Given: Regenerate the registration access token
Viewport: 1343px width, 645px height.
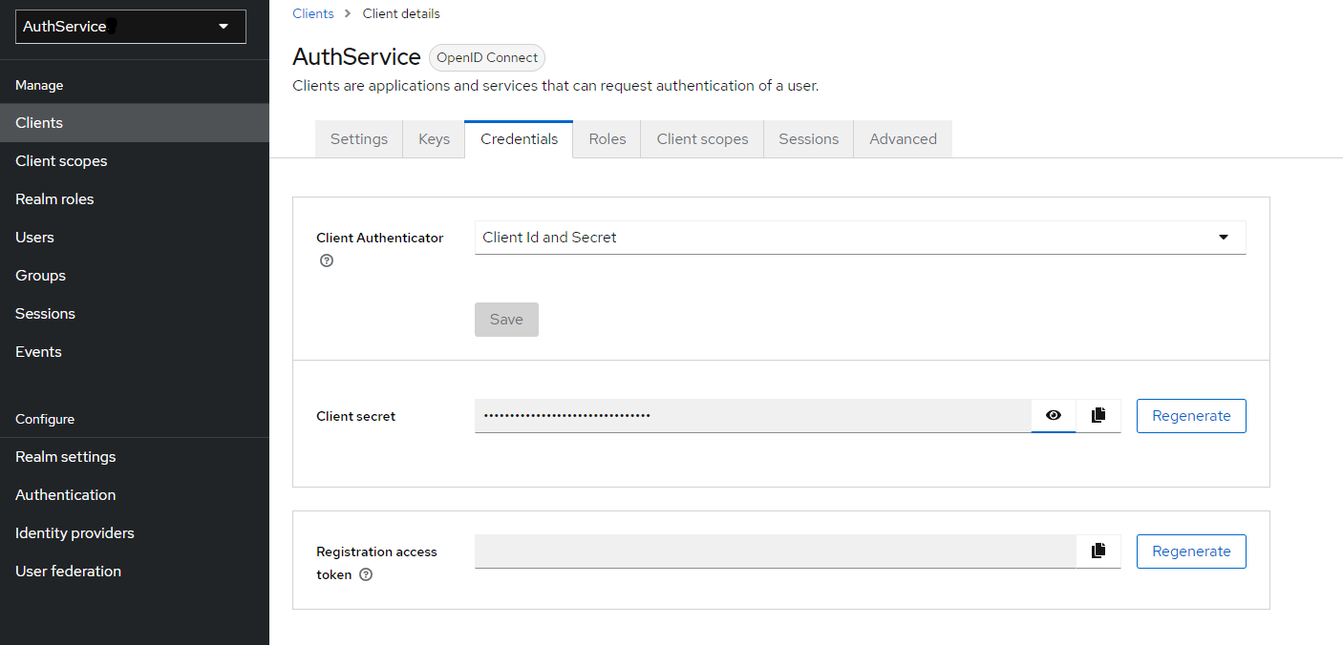Looking at the screenshot, I should pos(1191,551).
